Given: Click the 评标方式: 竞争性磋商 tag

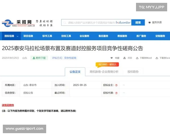Looking at the screenshot, I should pyautogui.click(x=64, y=58).
